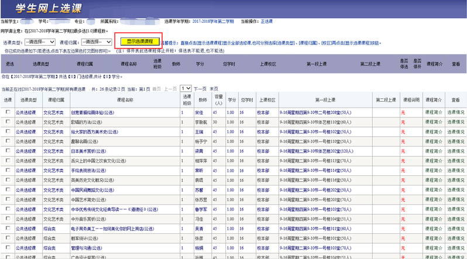Open course link 中国民间舞蹈文化(公选)
Screen dimensions: 467x259
94,190
